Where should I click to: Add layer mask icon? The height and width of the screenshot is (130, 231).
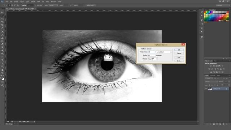click(x=214, y=124)
